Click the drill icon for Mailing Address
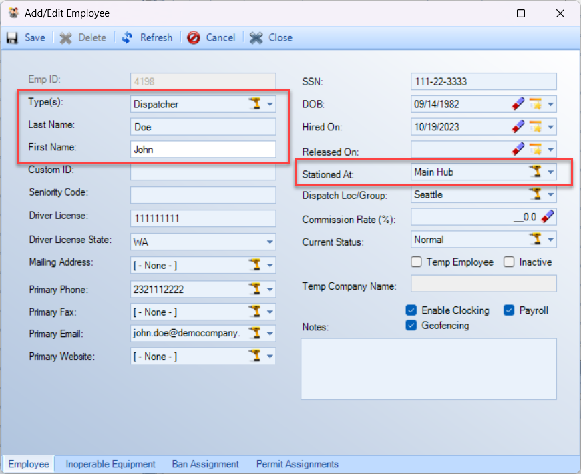 click(x=255, y=265)
